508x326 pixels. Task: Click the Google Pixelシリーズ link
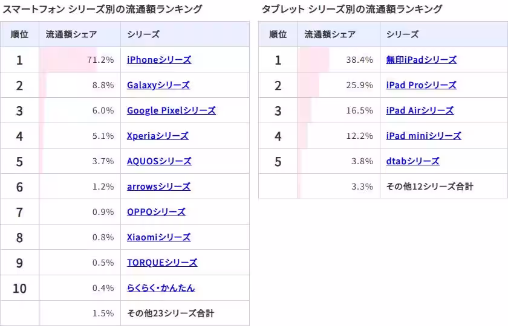point(171,110)
